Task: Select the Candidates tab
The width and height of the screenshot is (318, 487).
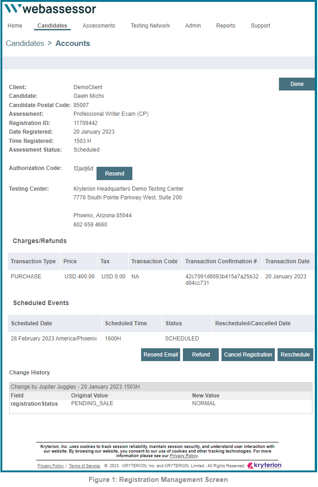Action: 52,26
